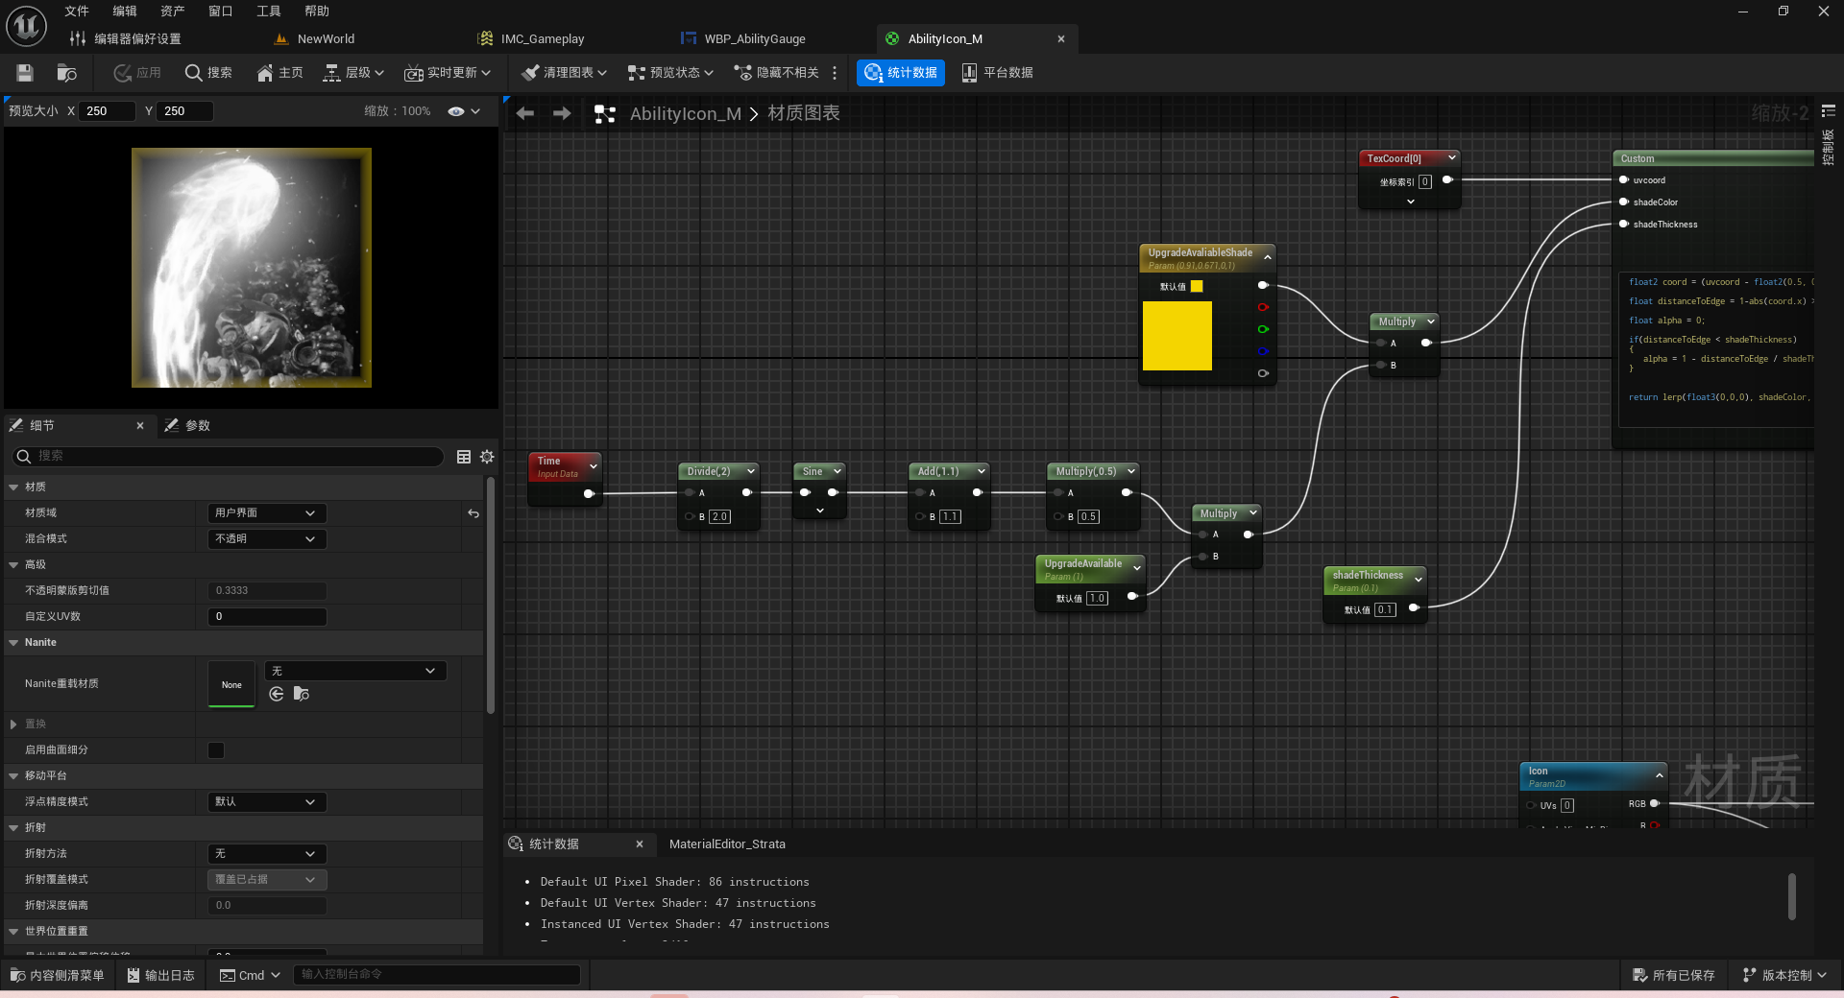
Task: Click UpgradeAvaliableShade green channel output pin
Action: tap(1263, 329)
